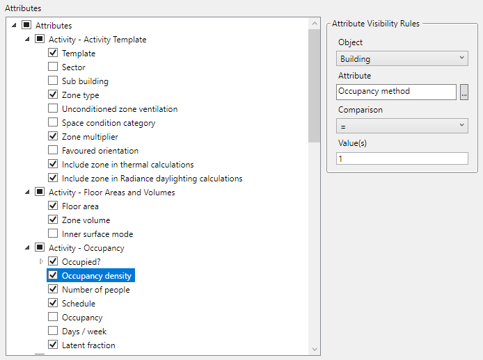This screenshot has width=483, height=360.
Task: Select the Zone volume tree item
Action: pos(86,220)
